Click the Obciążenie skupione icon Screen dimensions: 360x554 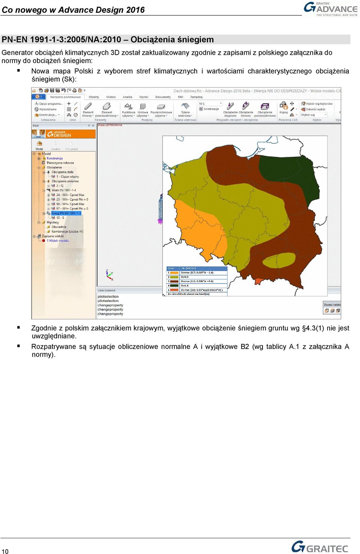[230, 106]
